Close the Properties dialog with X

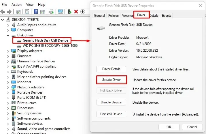tap(201, 5)
